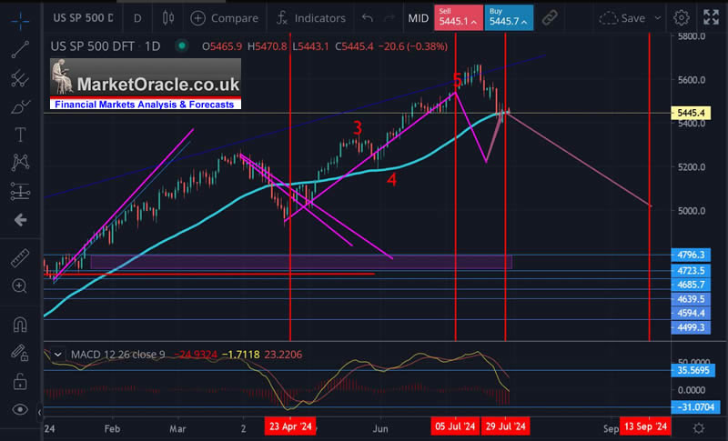The image size is (728, 441).
Task: Open time axis settings gear at bottom right
Action: 698,428
